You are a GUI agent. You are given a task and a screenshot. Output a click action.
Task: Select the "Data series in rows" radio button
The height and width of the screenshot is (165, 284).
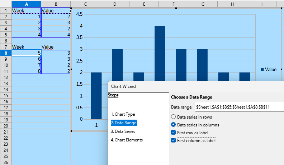point(174,117)
